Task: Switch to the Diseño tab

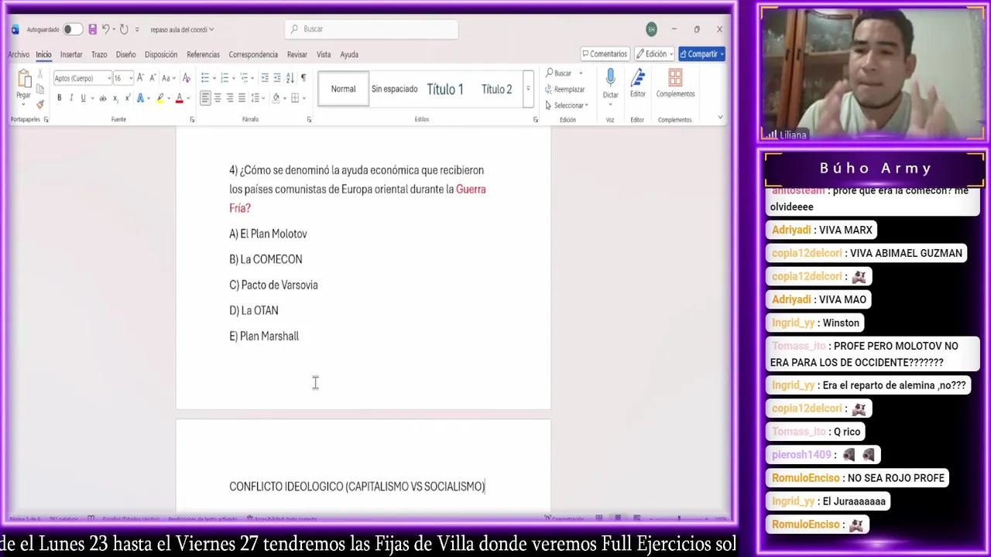Action: tap(125, 55)
